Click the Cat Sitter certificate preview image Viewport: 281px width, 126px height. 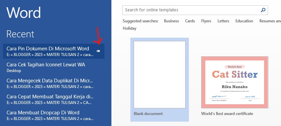tap(234, 82)
